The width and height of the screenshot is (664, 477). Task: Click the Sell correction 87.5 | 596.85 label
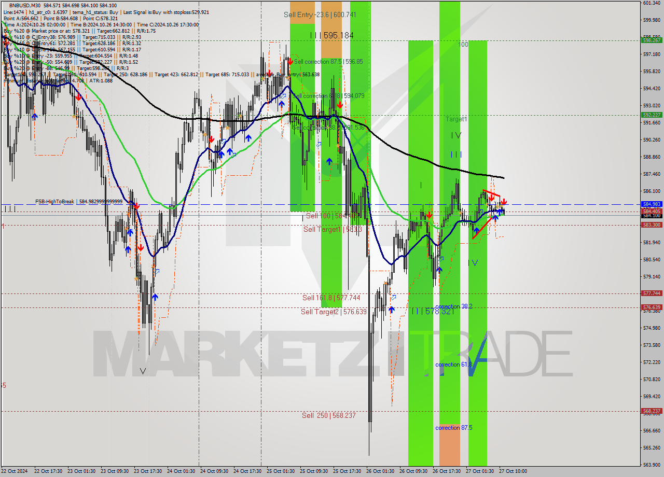click(328, 61)
